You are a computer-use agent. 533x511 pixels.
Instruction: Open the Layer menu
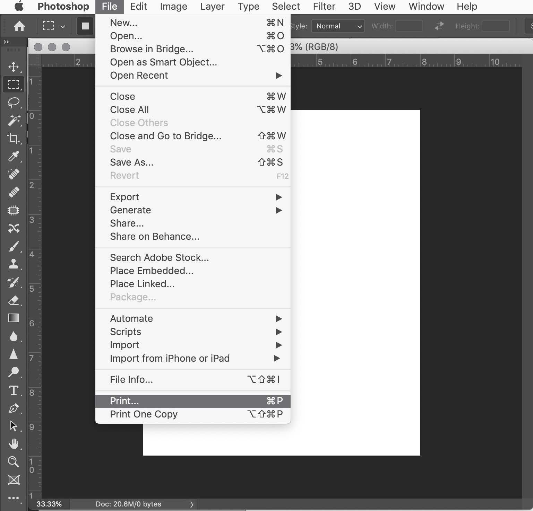(x=212, y=6)
